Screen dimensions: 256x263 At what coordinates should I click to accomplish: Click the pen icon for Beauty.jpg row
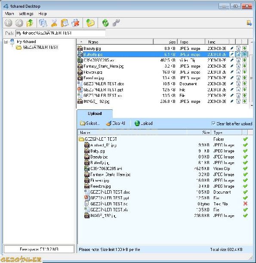[x=232, y=49]
